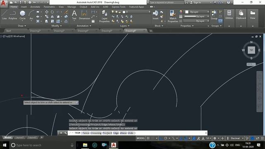Open the Express Tools ribbon tab

pos(118,7)
